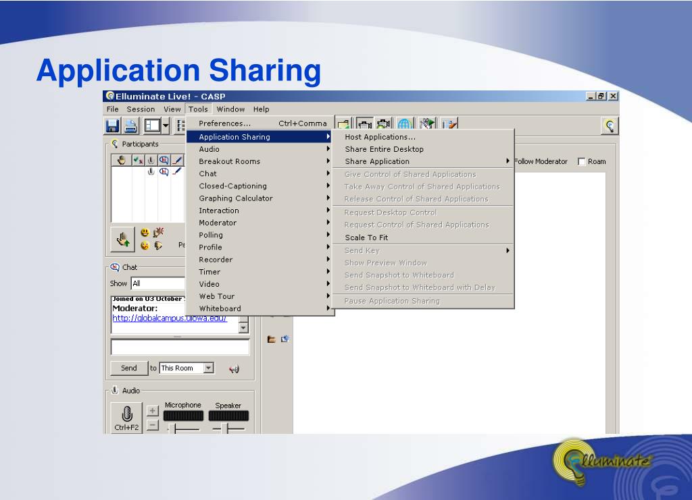The height and width of the screenshot is (500, 692).
Task: Expand the Whiteboard submenu
Action: pyautogui.click(x=260, y=308)
